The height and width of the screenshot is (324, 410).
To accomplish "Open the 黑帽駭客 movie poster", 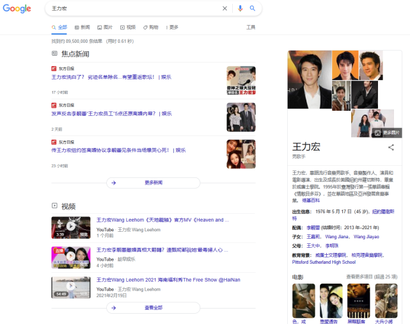I will (358, 301).
